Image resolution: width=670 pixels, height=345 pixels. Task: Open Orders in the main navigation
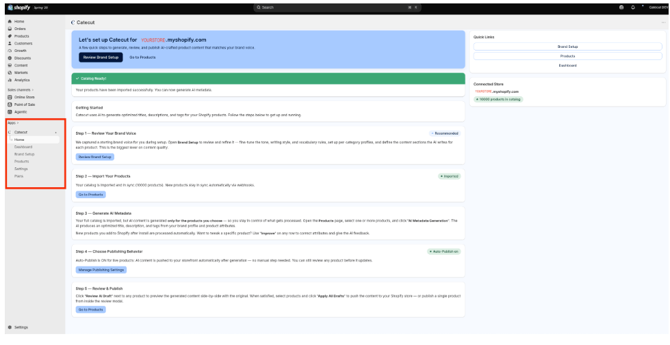pyautogui.click(x=20, y=29)
